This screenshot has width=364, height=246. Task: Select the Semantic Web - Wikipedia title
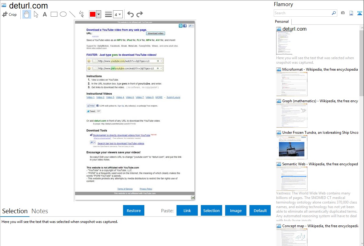tap(320, 164)
